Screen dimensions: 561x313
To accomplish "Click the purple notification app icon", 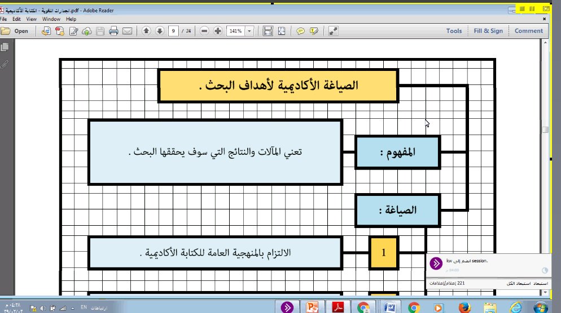I will click(436, 264).
